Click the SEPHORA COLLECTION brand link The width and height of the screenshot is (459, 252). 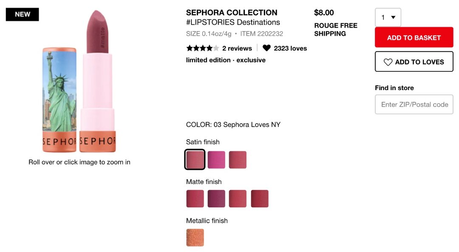(x=232, y=13)
